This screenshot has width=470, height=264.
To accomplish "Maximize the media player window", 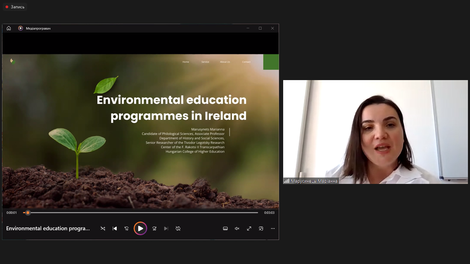I will (260, 28).
